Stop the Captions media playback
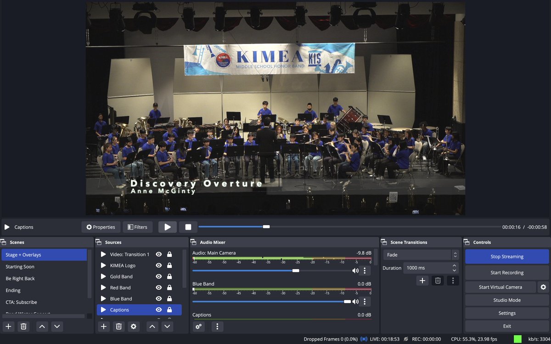The width and height of the screenshot is (551, 344). (188, 227)
